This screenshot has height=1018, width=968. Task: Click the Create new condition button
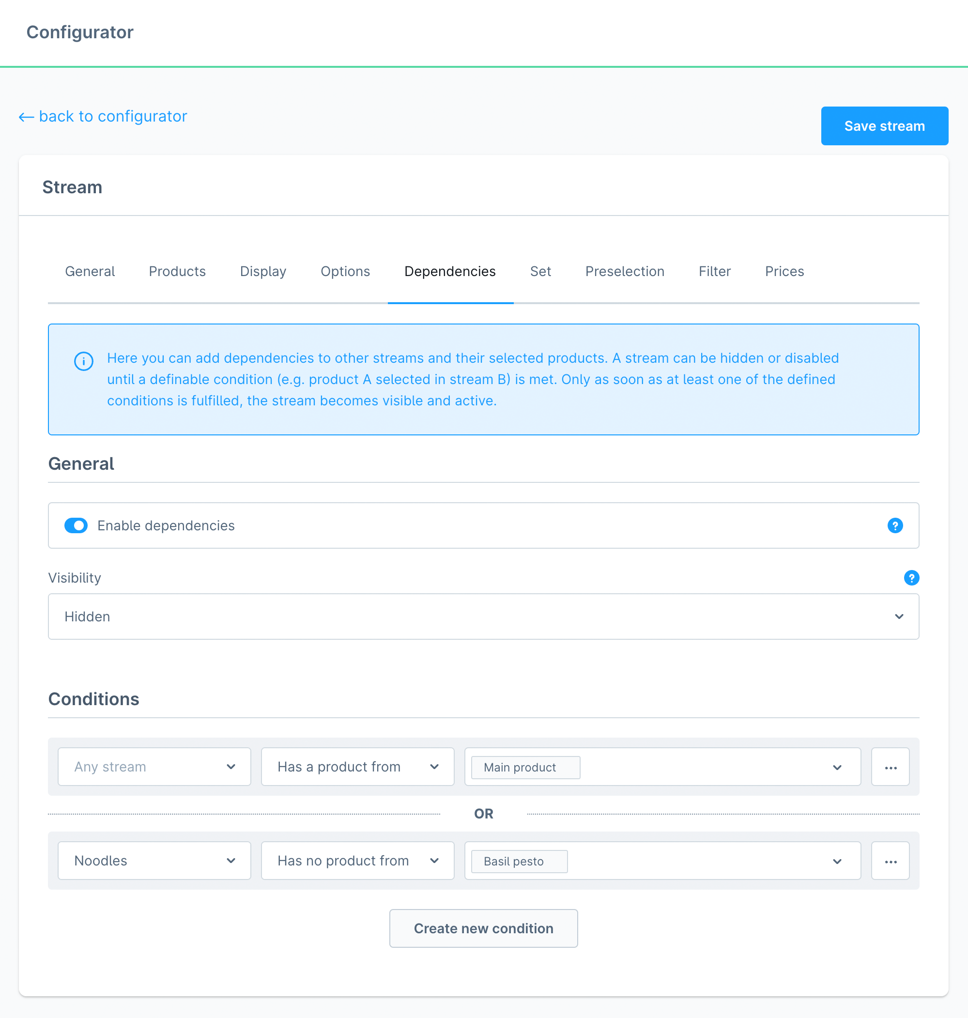484,928
